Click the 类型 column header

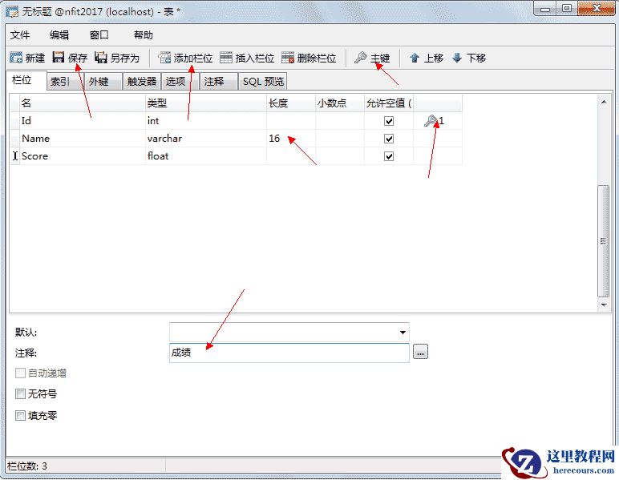pyautogui.click(x=206, y=103)
